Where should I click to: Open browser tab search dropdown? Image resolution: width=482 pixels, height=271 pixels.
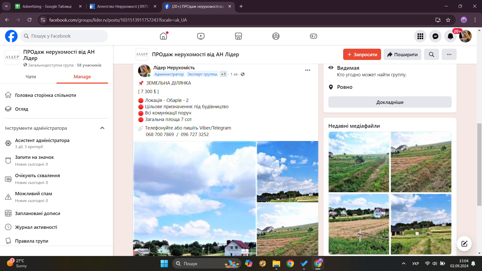tap(6, 6)
